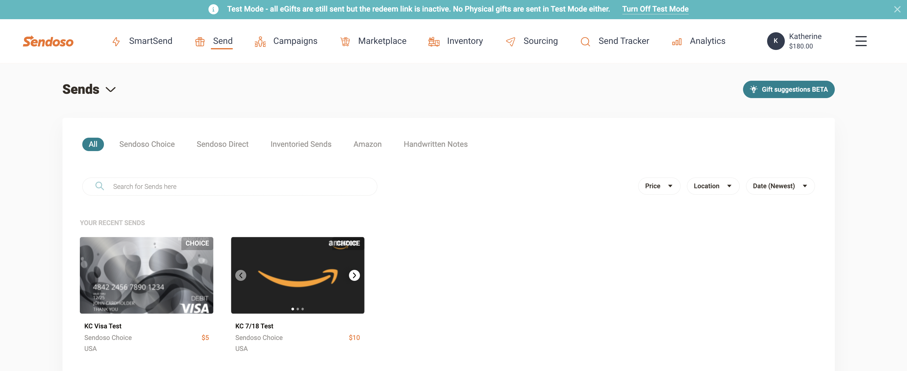Viewport: 907px width, 371px height.
Task: Click the $180.00 balance
Action: pyautogui.click(x=801, y=46)
